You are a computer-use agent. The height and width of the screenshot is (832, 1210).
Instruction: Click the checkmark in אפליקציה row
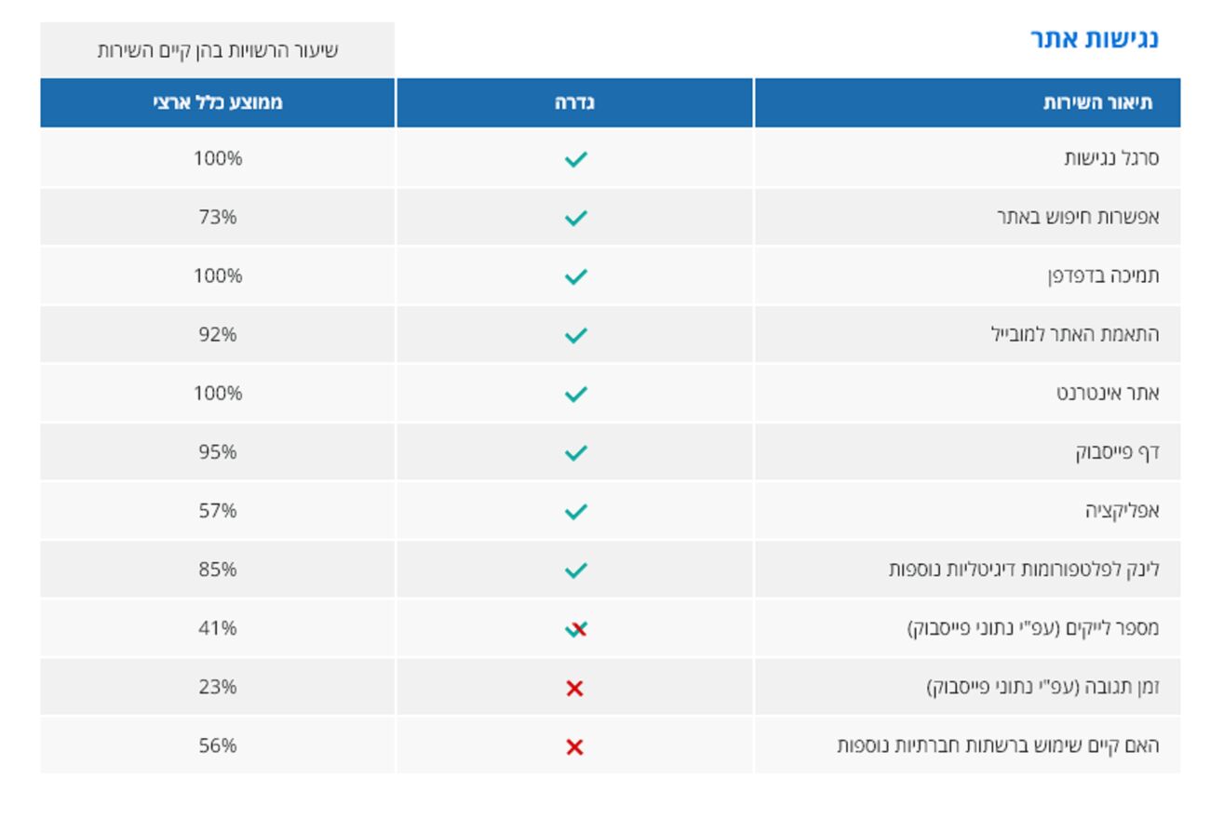pos(575,511)
